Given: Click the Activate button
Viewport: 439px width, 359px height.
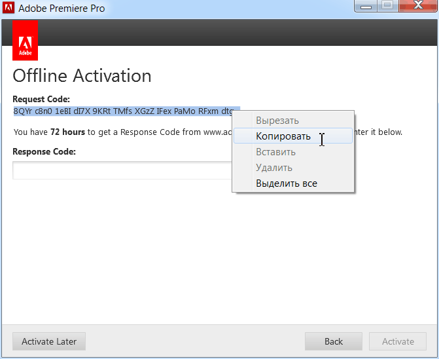Looking at the screenshot, I should click(398, 341).
